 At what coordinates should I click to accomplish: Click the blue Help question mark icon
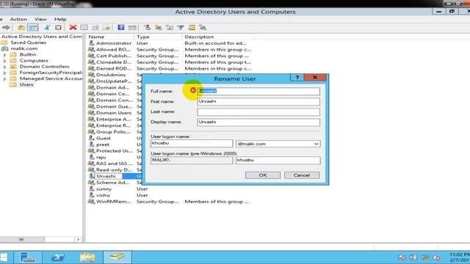120,28
